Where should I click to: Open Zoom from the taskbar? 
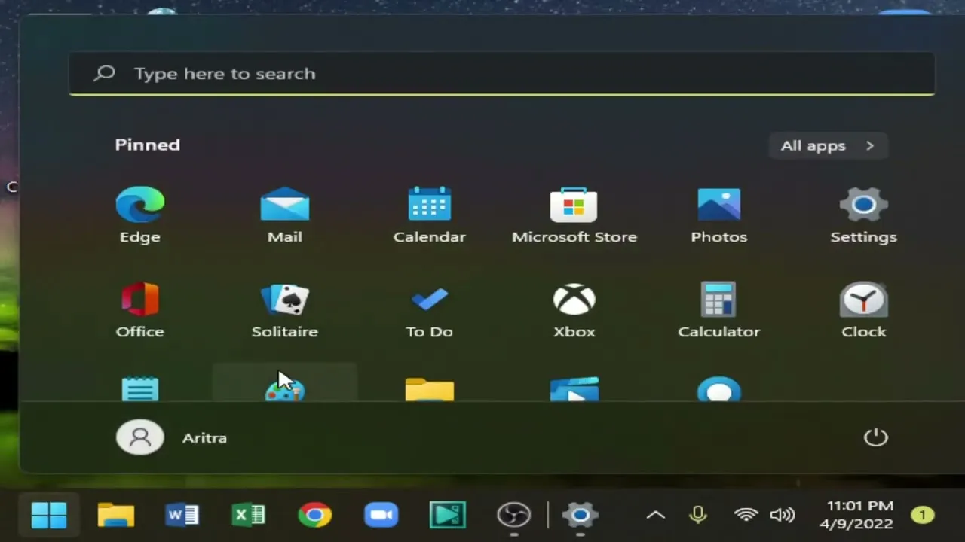click(x=381, y=516)
